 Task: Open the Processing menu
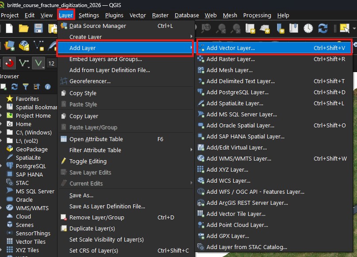tap(257, 15)
